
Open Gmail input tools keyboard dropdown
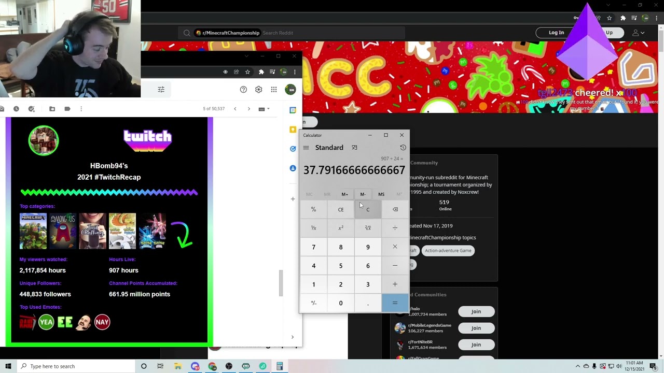pos(264,109)
